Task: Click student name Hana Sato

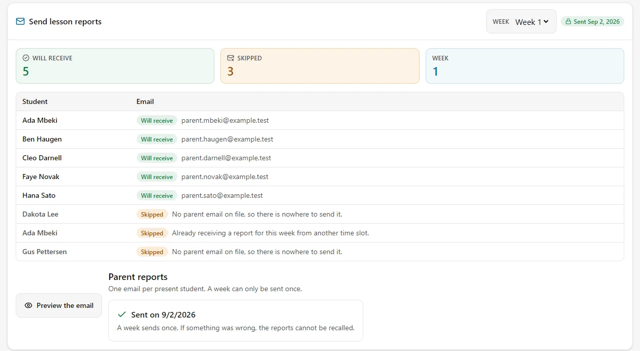Action: 39,195
